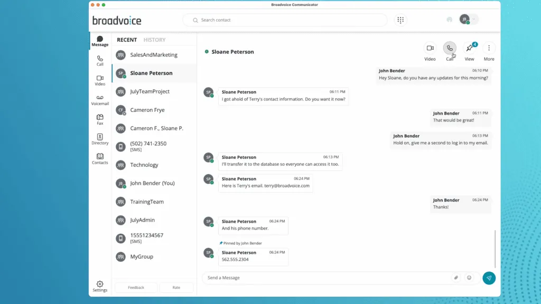Click the Search contact field
Viewport: 541px width, 304px height.
[285, 20]
